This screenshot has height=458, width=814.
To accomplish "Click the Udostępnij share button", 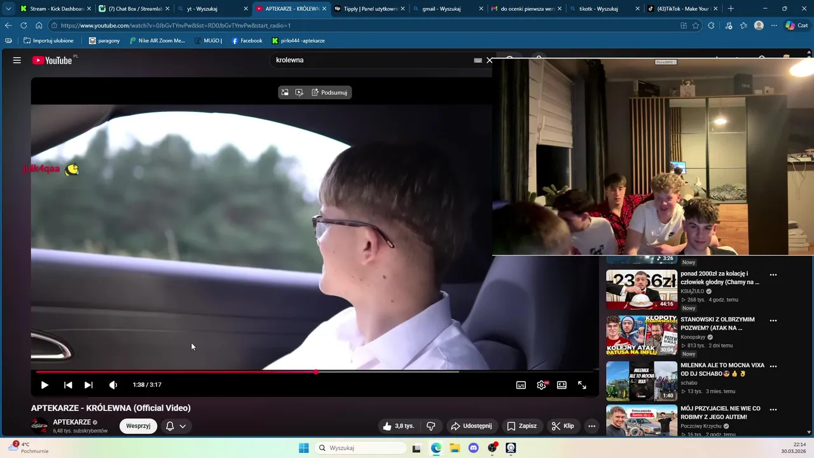I will 471,426.
